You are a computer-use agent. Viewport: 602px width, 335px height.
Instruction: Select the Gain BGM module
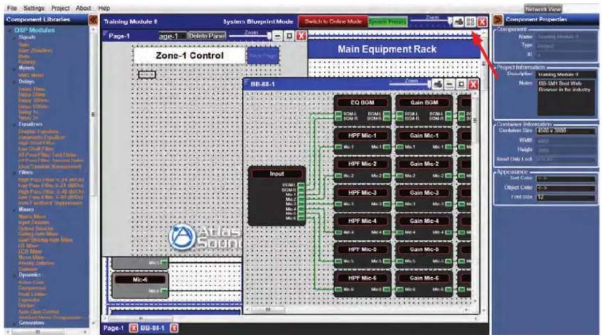(x=424, y=110)
